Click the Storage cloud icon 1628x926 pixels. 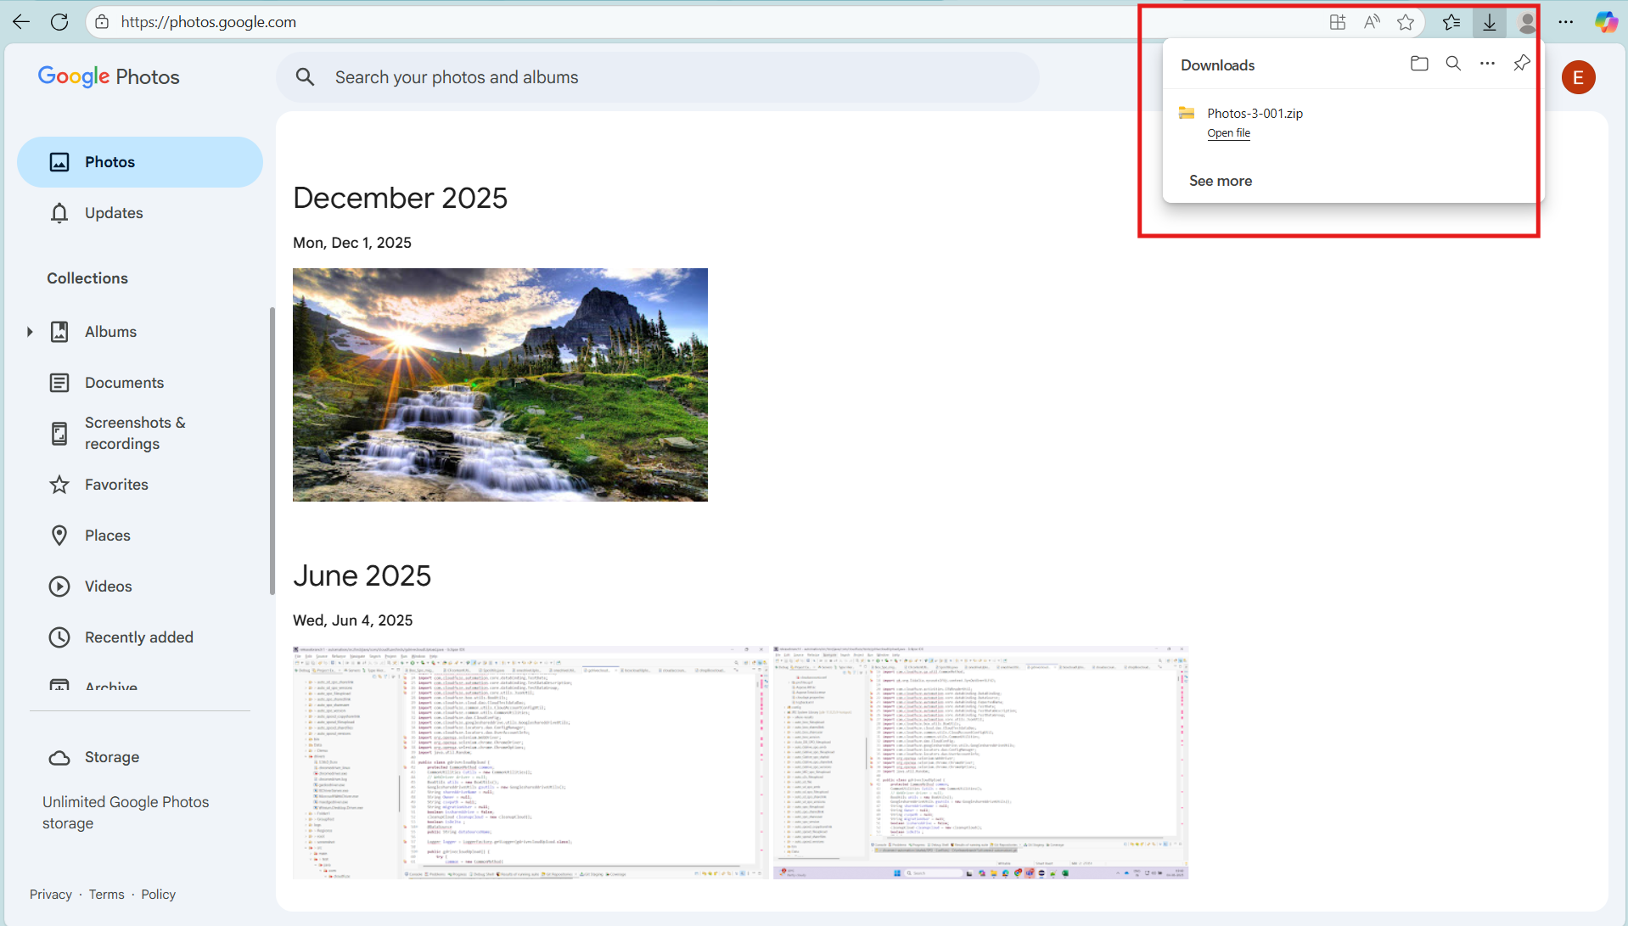click(59, 757)
